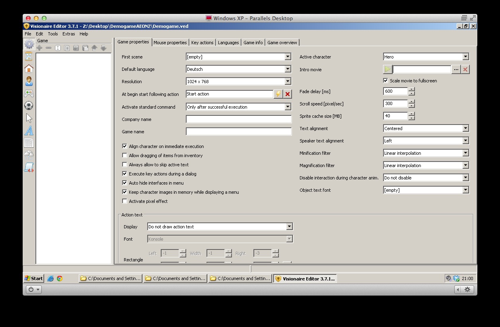Play the intro movie with green arrow
The height and width of the screenshot is (327, 500).
tap(387, 69)
